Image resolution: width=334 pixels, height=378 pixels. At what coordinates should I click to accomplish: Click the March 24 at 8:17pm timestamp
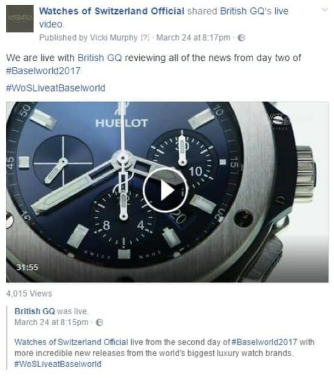193,38
